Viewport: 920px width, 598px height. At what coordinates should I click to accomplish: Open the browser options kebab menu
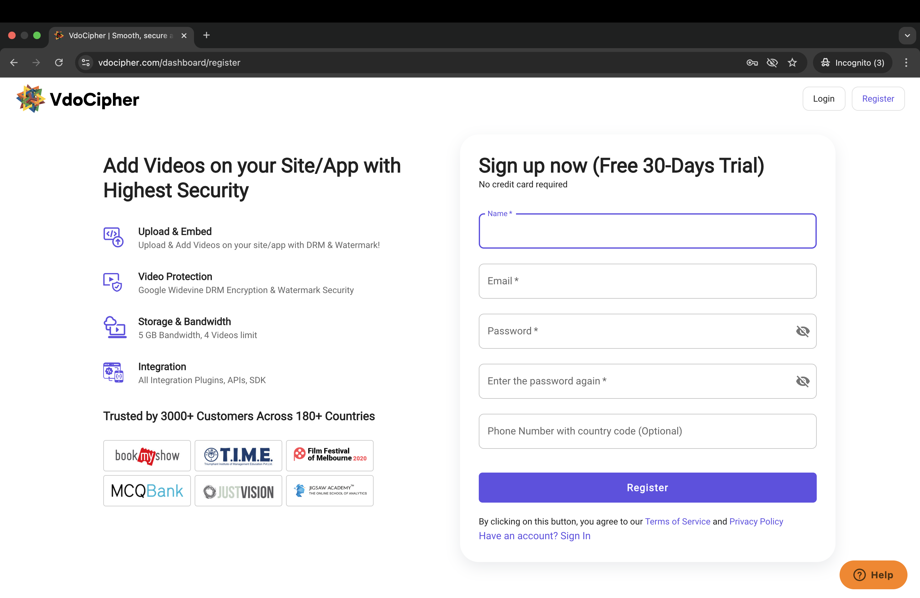pos(906,63)
